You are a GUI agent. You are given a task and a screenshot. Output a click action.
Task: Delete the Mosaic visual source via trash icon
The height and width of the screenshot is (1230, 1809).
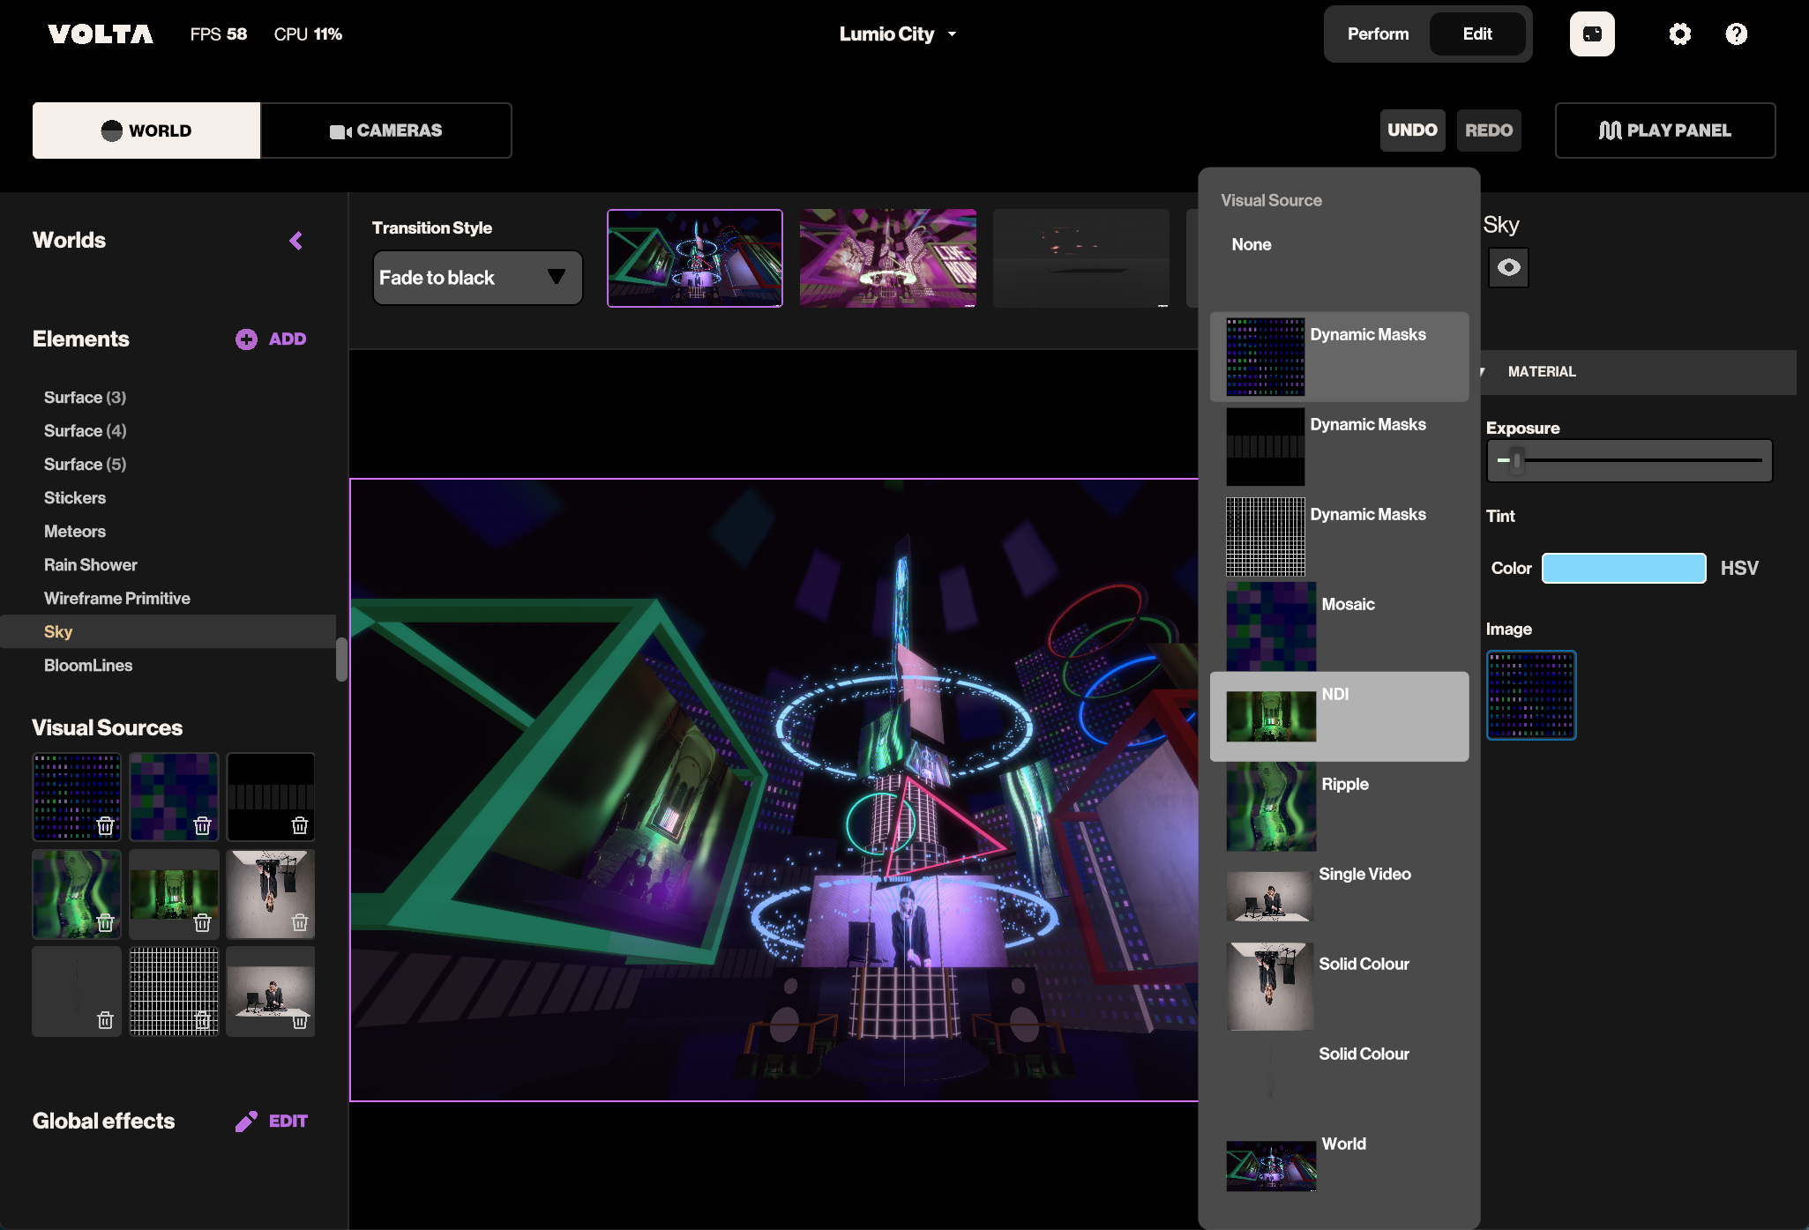tap(202, 825)
